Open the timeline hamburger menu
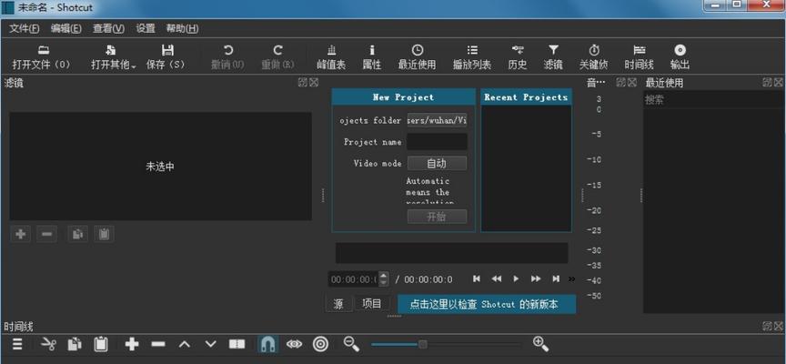786x364 pixels. click(x=17, y=345)
